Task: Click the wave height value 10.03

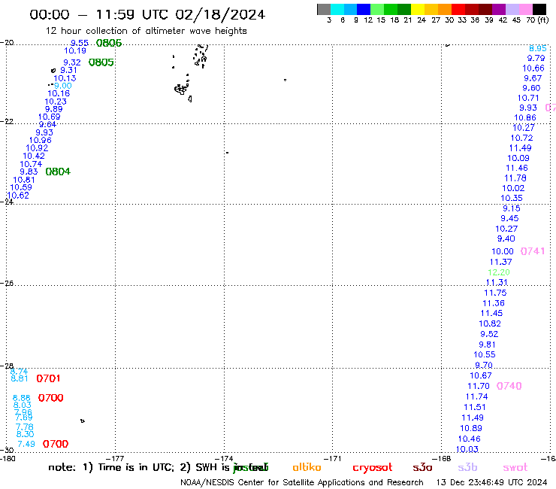Action: [467, 450]
